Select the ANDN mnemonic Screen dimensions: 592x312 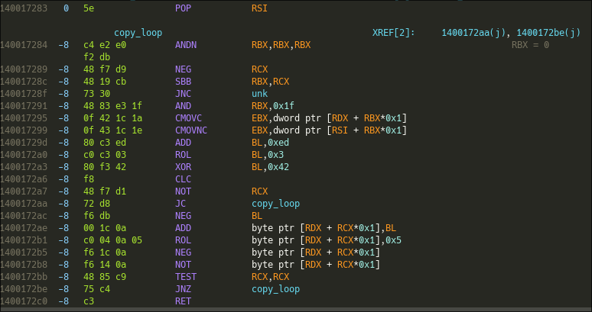click(187, 45)
